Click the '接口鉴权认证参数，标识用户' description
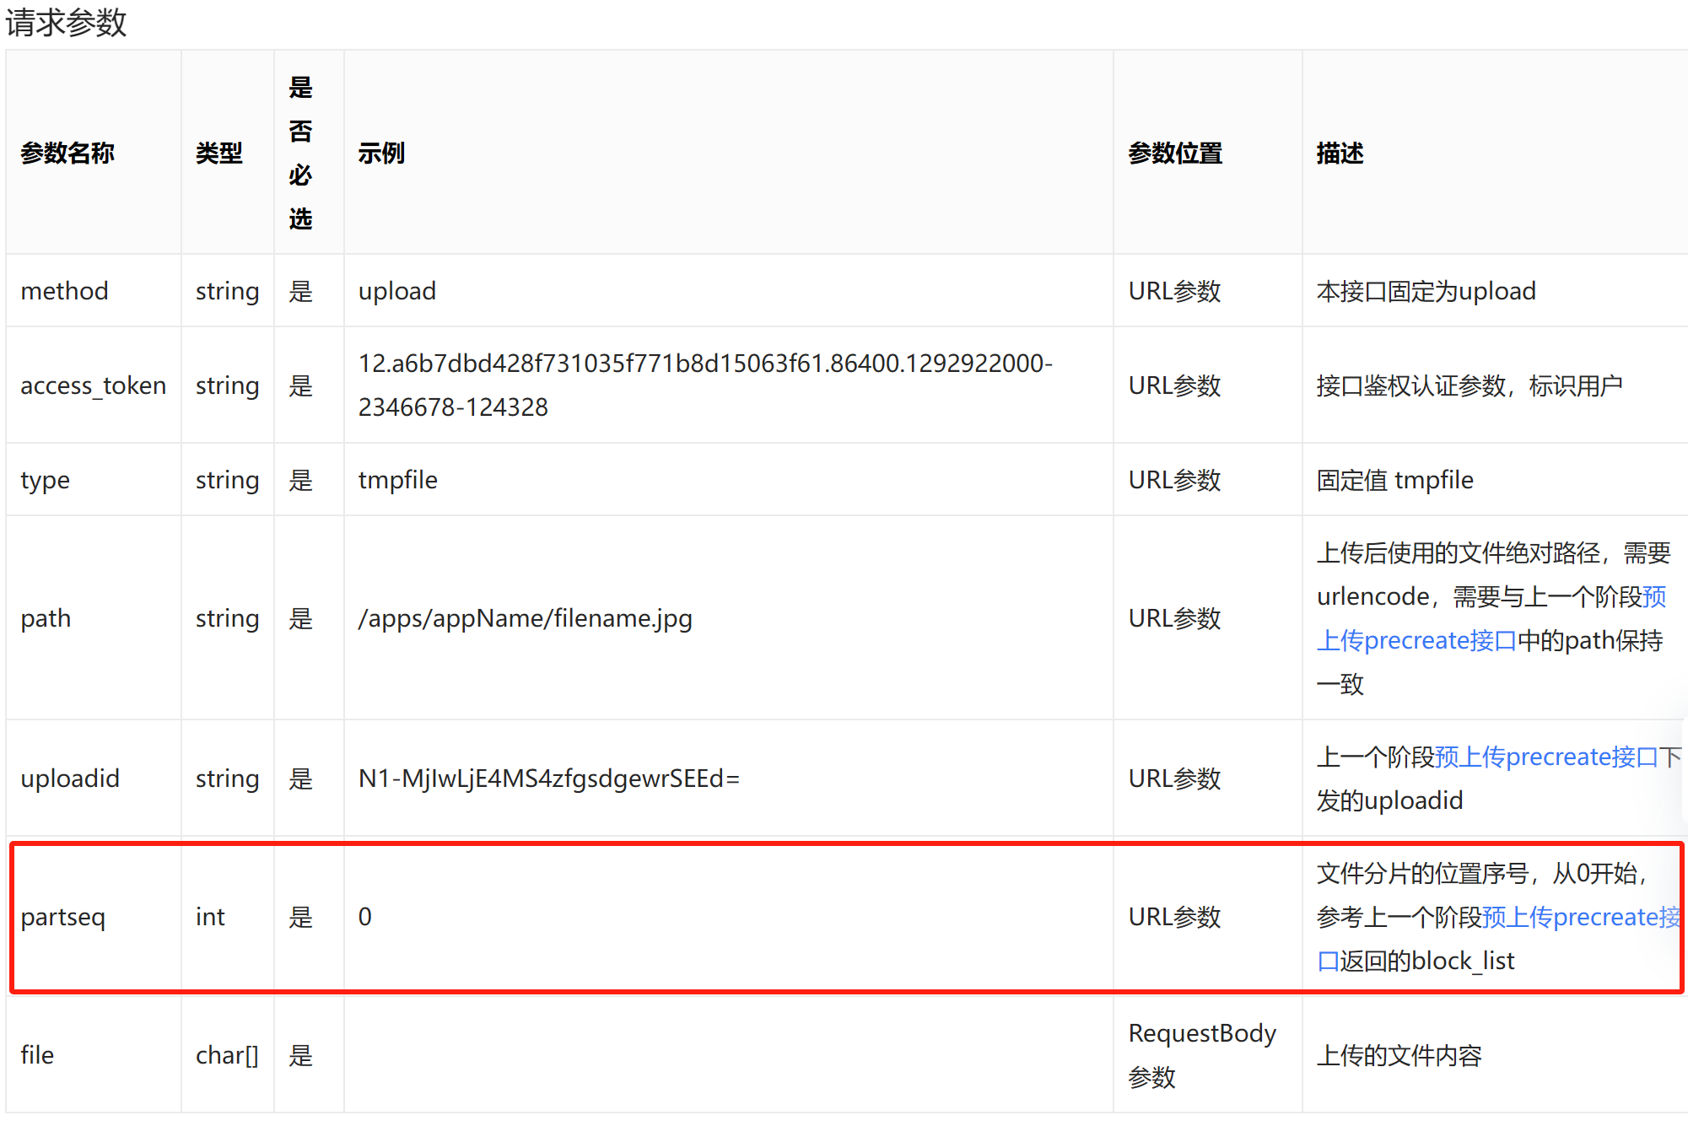The image size is (1688, 1126). pos(1470,385)
